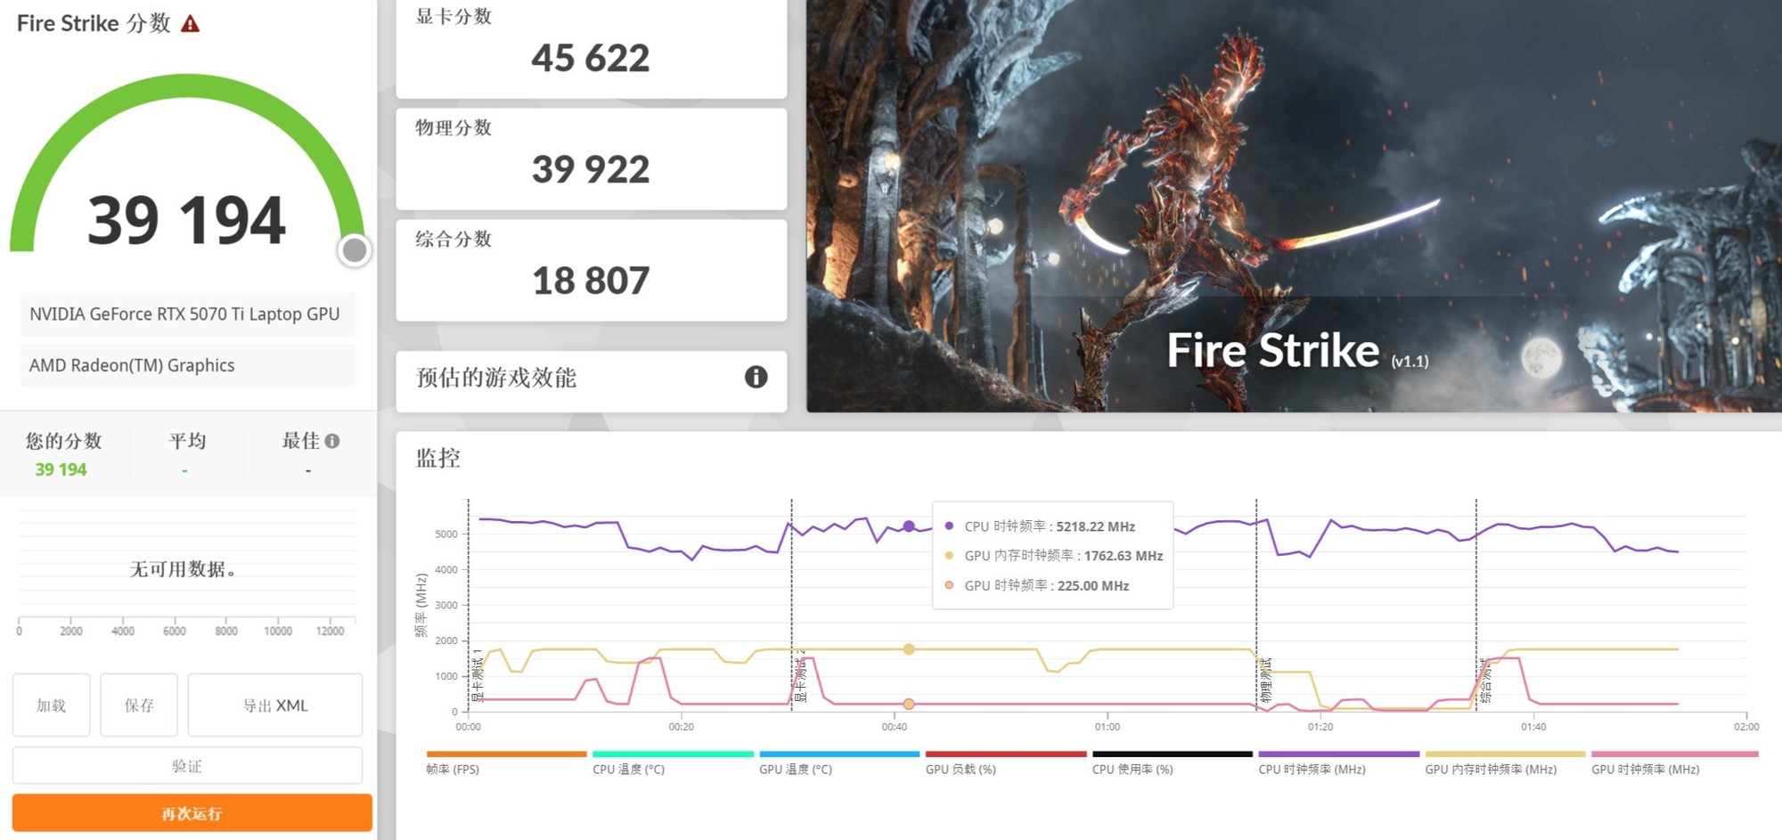Click the purple CPU clock data point on chart
This screenshot has height=840, width=1782.
[x=908, y=526]
